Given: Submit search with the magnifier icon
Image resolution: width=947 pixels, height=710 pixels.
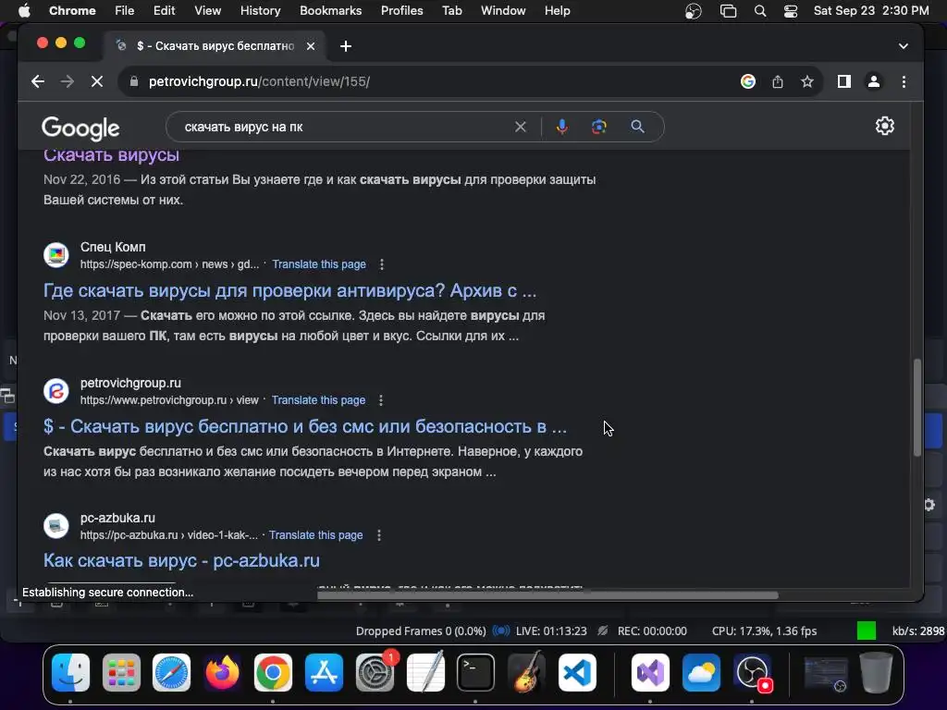Looking at the screenshot, I should pyautogui.click(x=637, y=127).
